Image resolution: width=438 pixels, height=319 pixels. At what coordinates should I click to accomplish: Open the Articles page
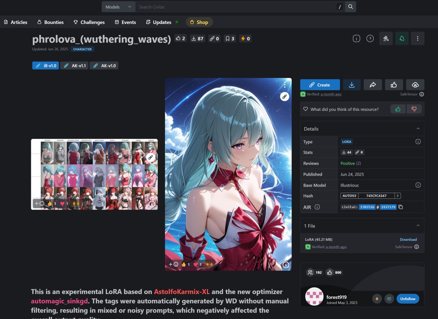(15, 22)
